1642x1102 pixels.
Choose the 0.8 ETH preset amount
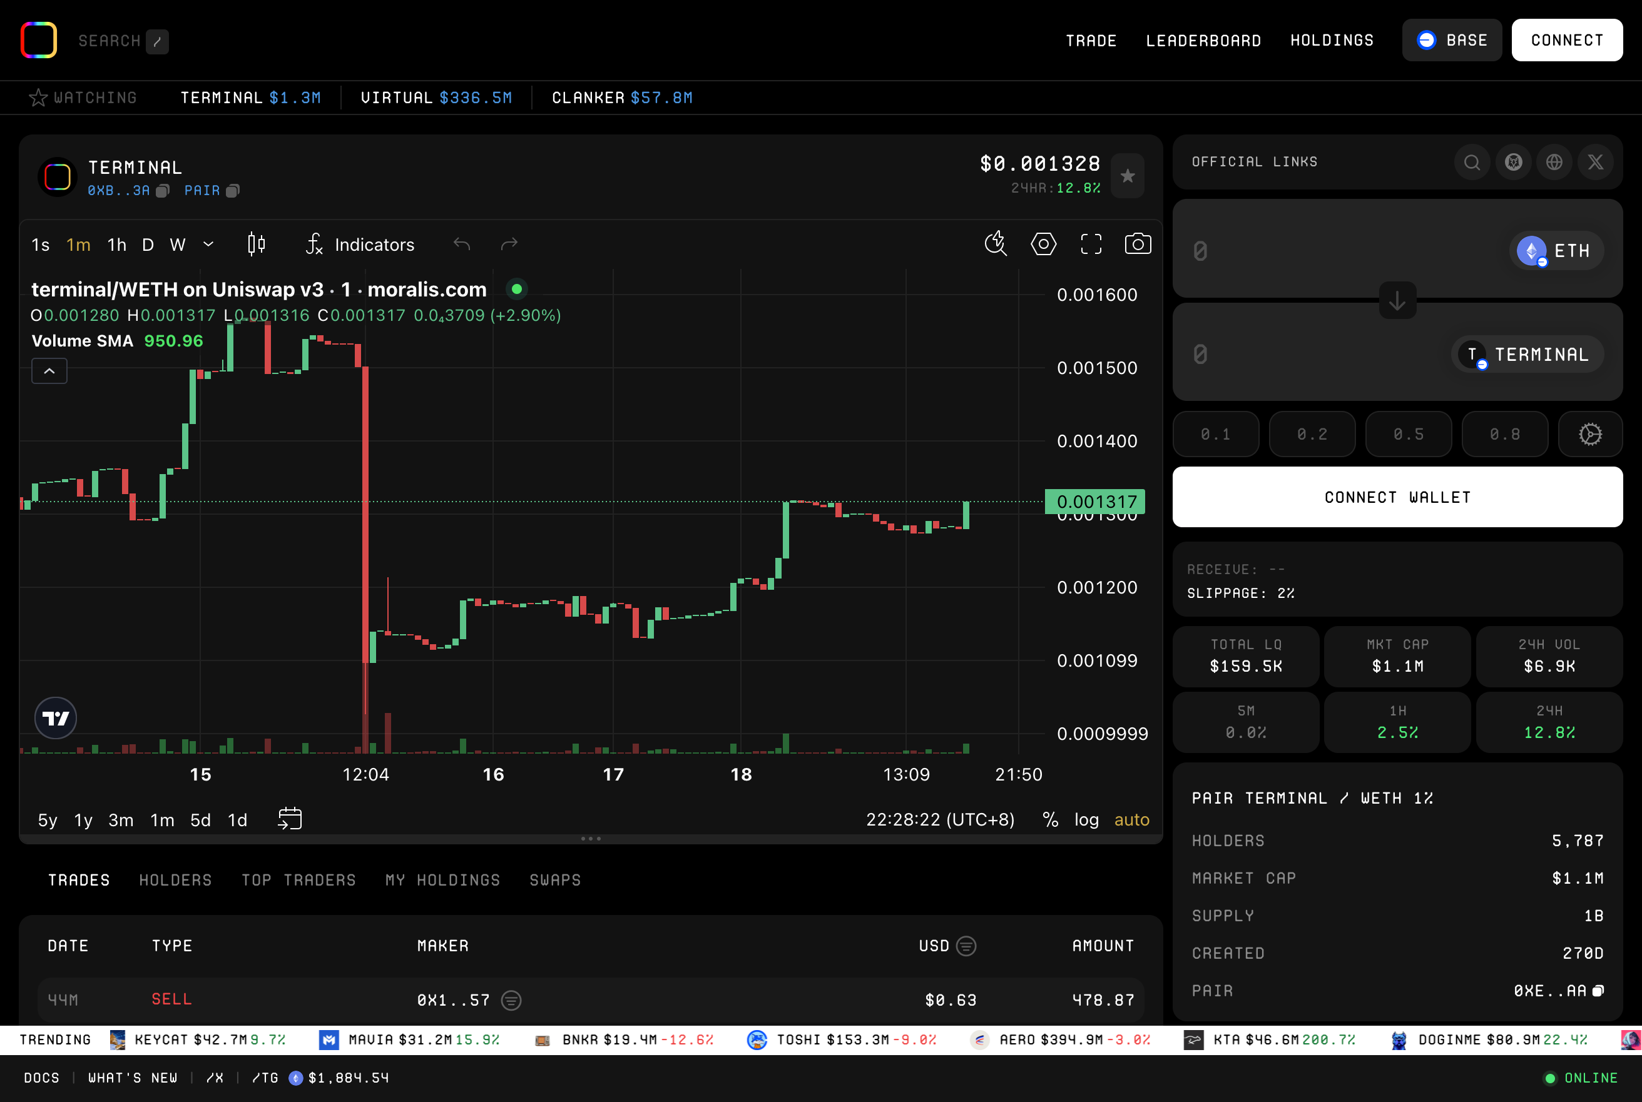pos(1505,434)
